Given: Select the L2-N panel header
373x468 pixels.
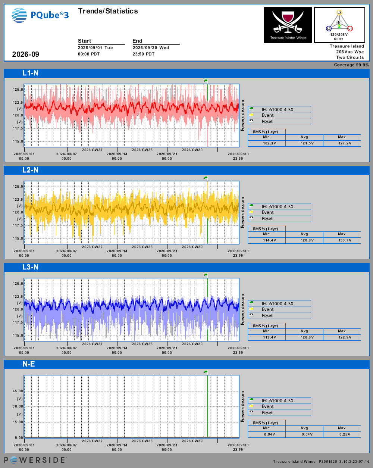Looking at the screenshot, I should [x=186, y=170].
